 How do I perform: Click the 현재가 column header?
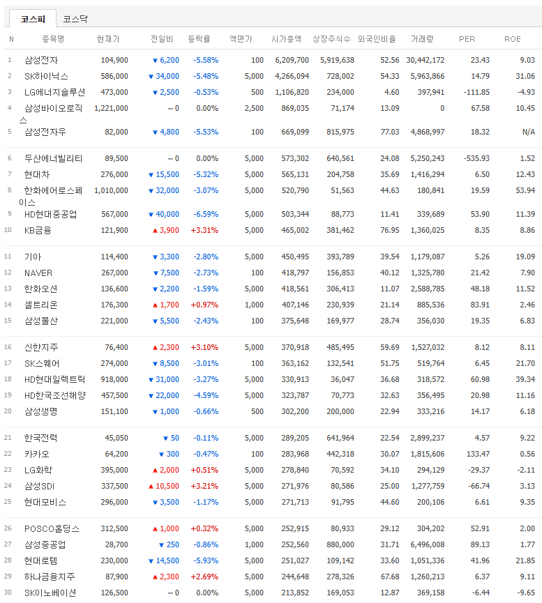pos(108,39)
